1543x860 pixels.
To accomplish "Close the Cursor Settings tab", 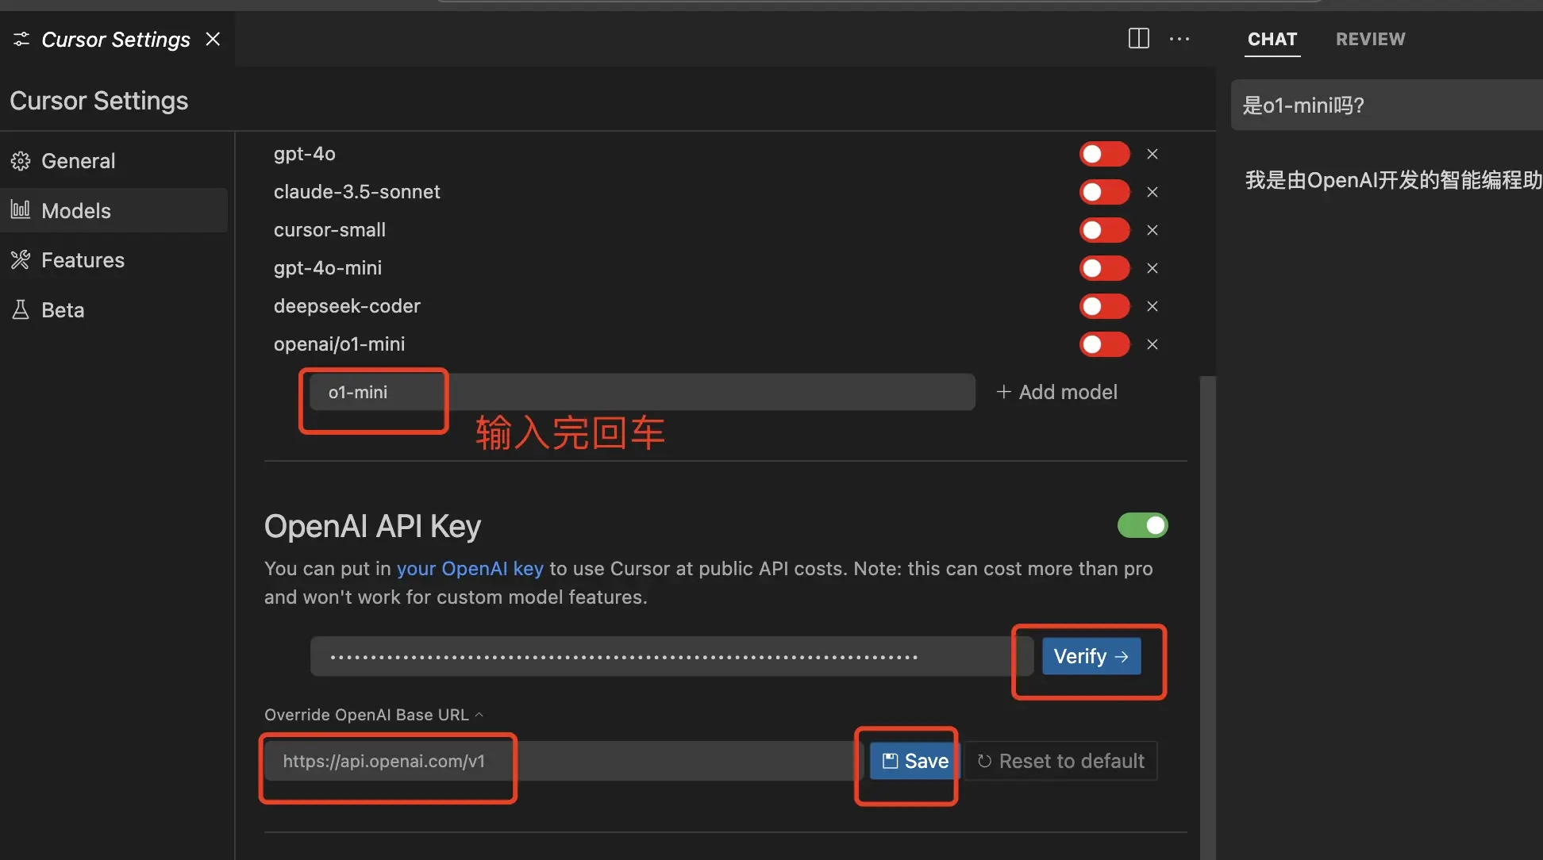I will [x=213, y=39].
